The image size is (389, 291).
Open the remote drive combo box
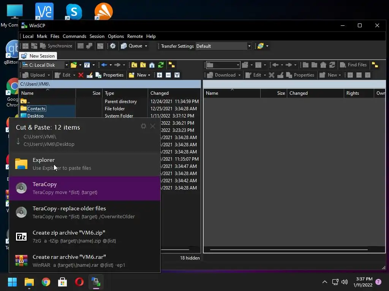point(223,65)
